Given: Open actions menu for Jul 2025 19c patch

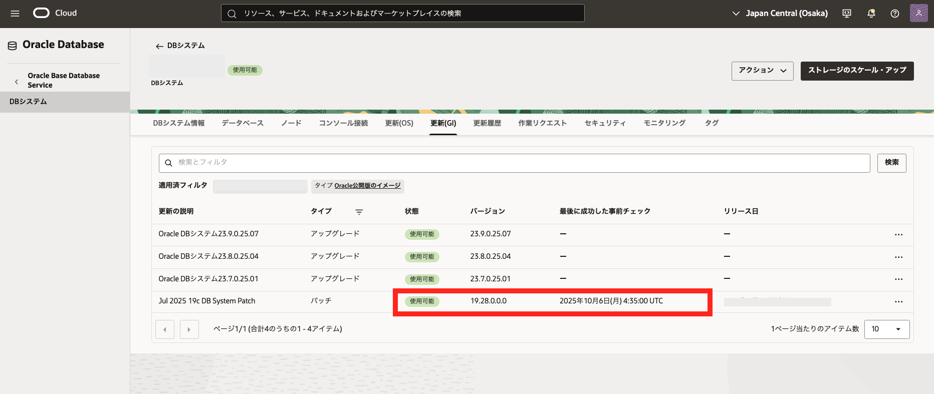Looking at the screenshot, I should pyautogui.click(x=898, y=301).
